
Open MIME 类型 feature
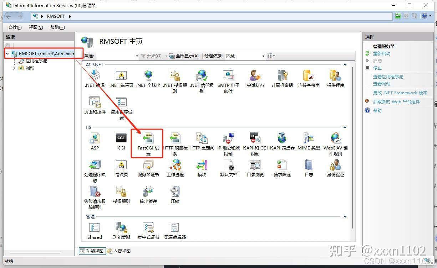(309, 141)
